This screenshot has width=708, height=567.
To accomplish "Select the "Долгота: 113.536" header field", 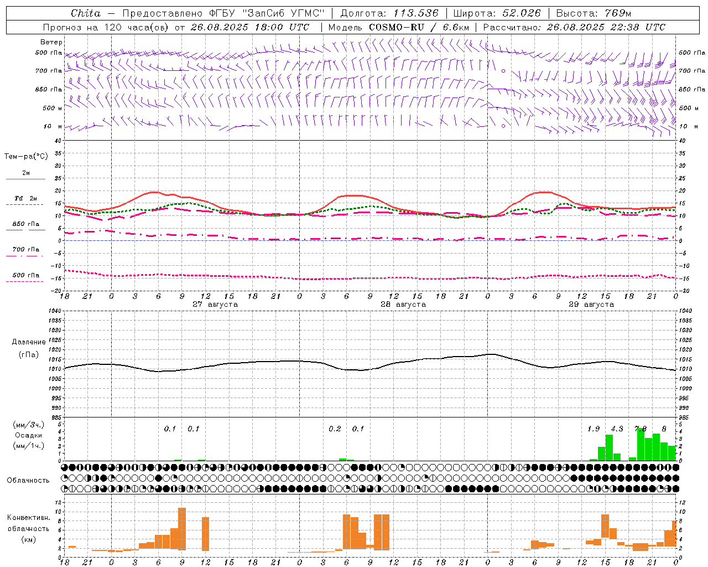I will pyautogui.click(x=389, y=13).
